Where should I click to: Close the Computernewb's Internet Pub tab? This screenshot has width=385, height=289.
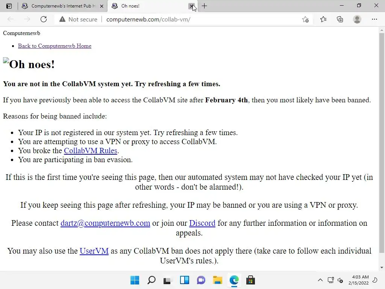pyautogui.click(x=102, y=6)
